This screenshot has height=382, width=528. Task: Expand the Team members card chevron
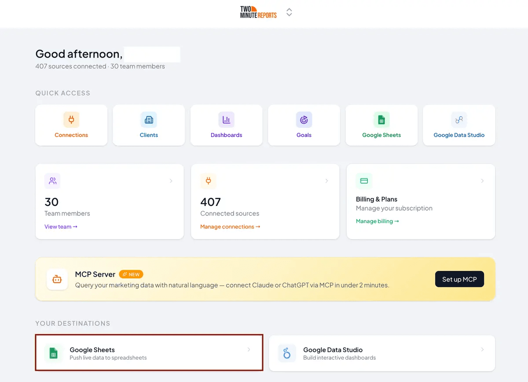[171, 181]
